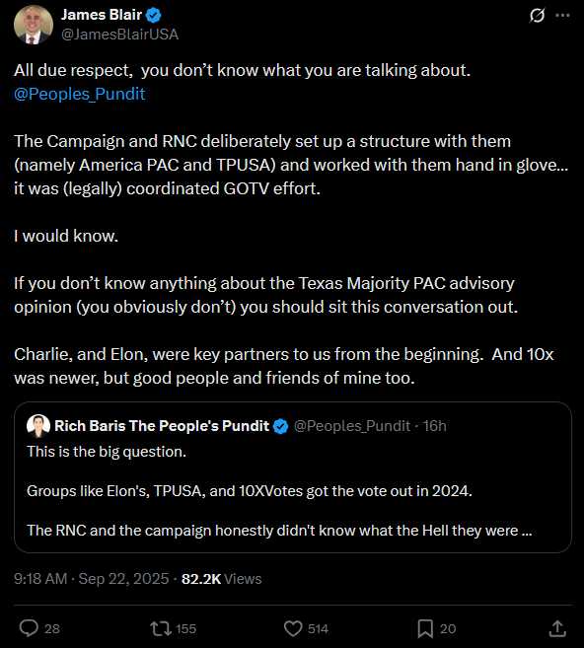Click Rich Baris The People's Pundit name

tap(162, 426)
